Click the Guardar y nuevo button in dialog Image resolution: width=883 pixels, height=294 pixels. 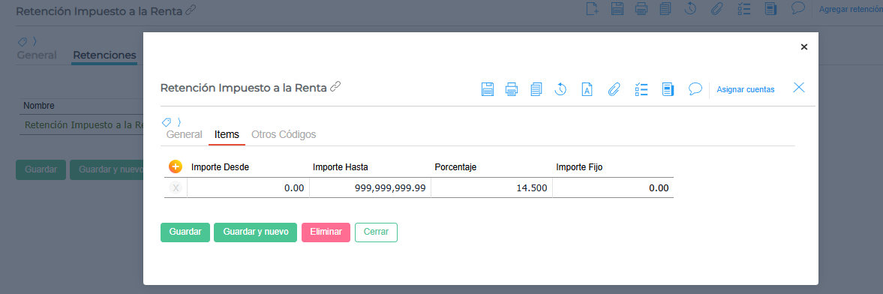[x=256, y=232]
